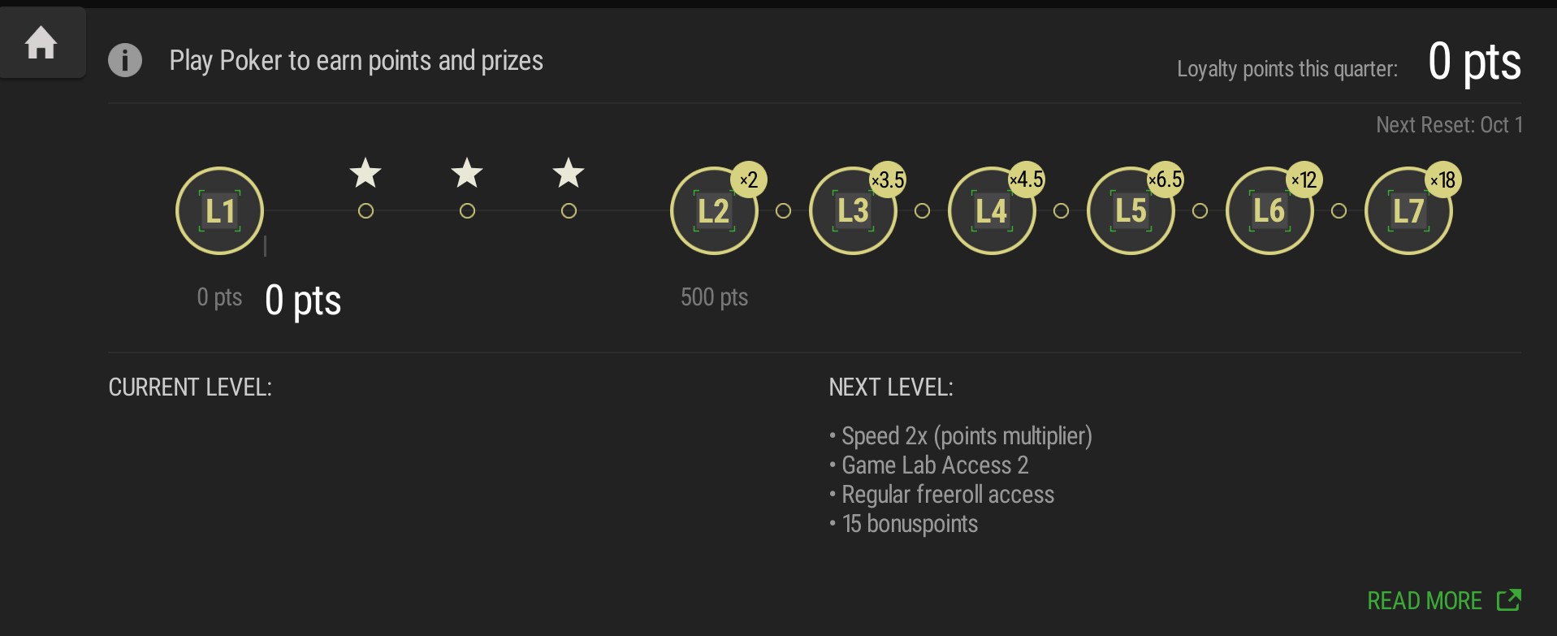Image resolution: width=1557 pixels, height=636 pixels.
Task: Click the 500 pts label under L2
Action: pos(714,297)
